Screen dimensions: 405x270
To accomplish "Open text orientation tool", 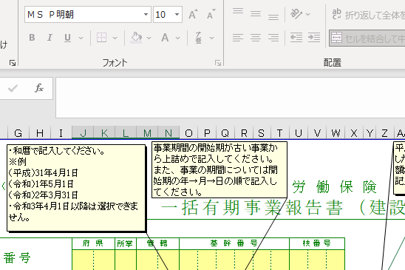I will tap(296, 14).
